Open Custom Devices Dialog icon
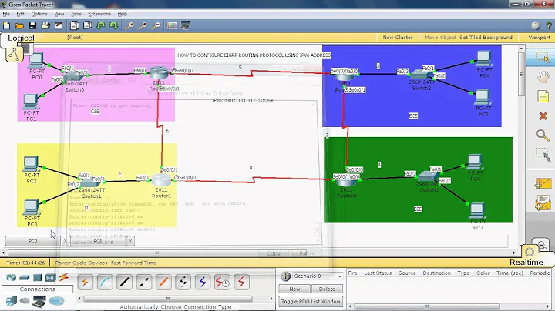This screenshot has width=555, height=311. [185, 25]
